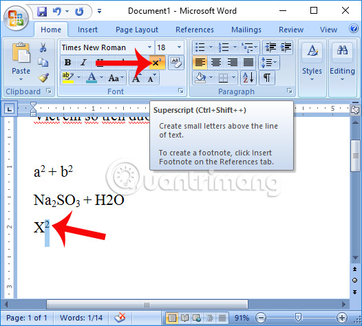This screenshot has width=362, height=326.
Task: Justify the paragraph text
Action: click(248, 63)
